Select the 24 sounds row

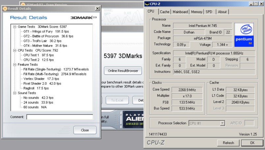(38, 102)
